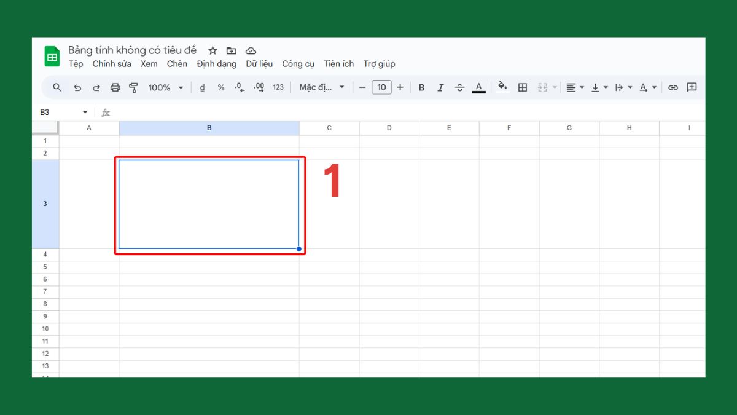Open the fill color picker
This screenshot has height=415, width=737.
[x=502, y=87]
